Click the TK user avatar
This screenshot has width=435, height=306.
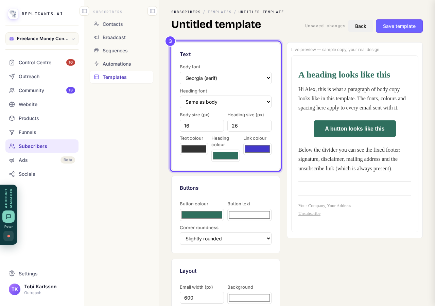click(15, 289)
